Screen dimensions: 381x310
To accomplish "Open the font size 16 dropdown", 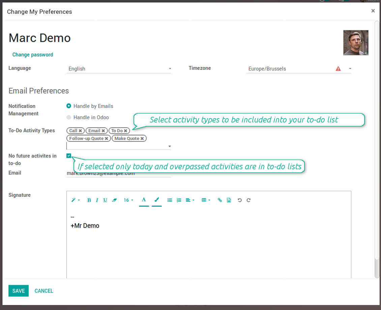I will pos(128,200).
